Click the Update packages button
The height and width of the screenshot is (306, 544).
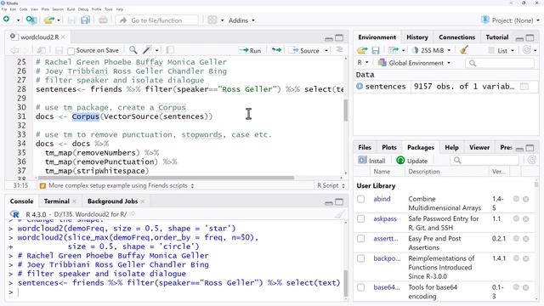[411, 161]
